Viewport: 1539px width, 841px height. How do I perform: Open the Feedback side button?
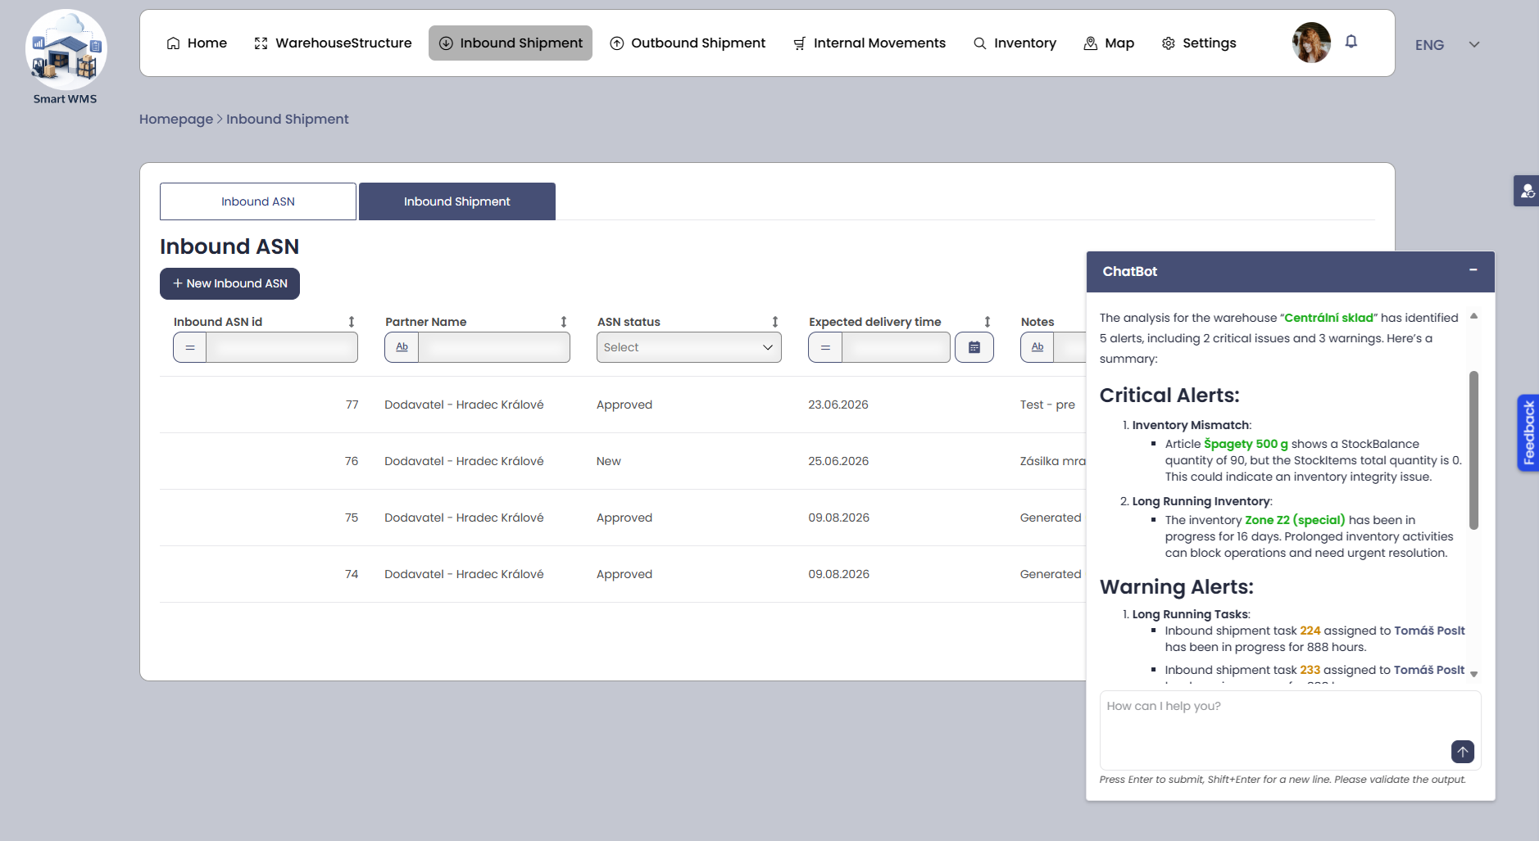[1528, 432]
